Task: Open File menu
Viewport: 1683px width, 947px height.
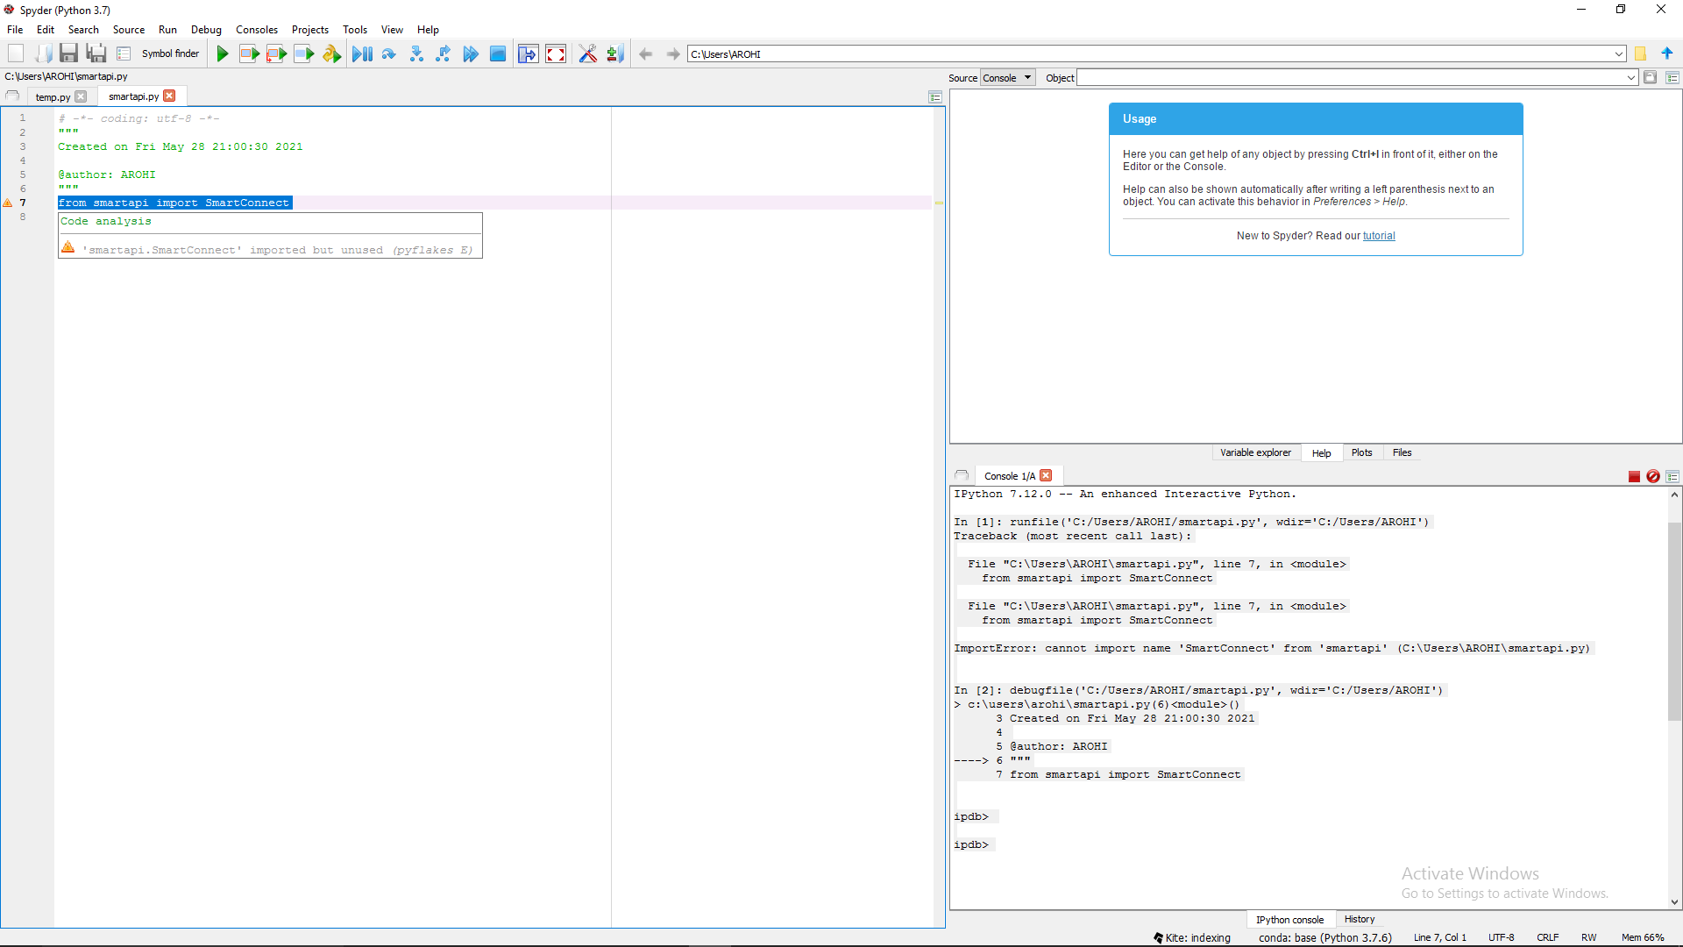Action: tap(15, 29)
